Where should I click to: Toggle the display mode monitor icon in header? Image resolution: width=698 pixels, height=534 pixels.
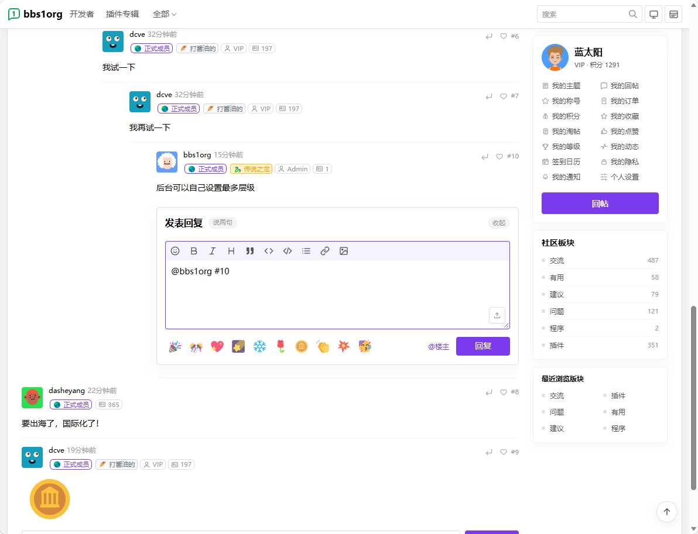(x=653, y=14)
